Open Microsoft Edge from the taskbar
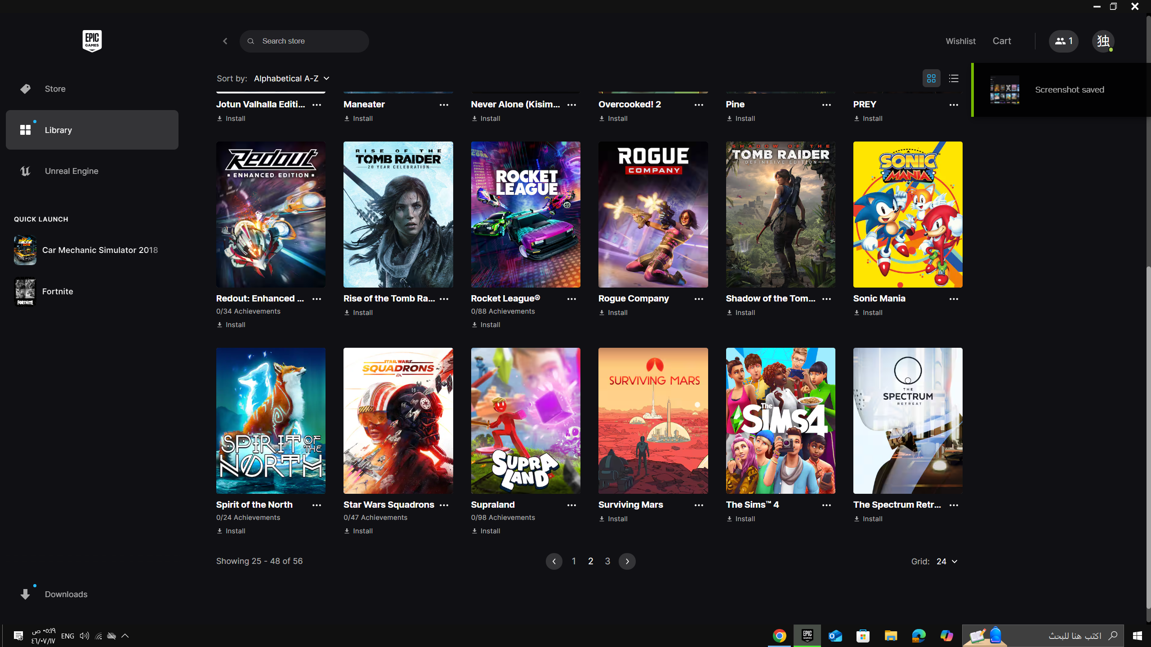This screenshot has height=647, width=1151. point(919,636)
